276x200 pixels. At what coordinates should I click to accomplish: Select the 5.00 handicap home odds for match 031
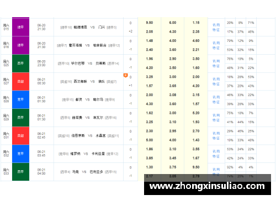[x=150, y=140]
